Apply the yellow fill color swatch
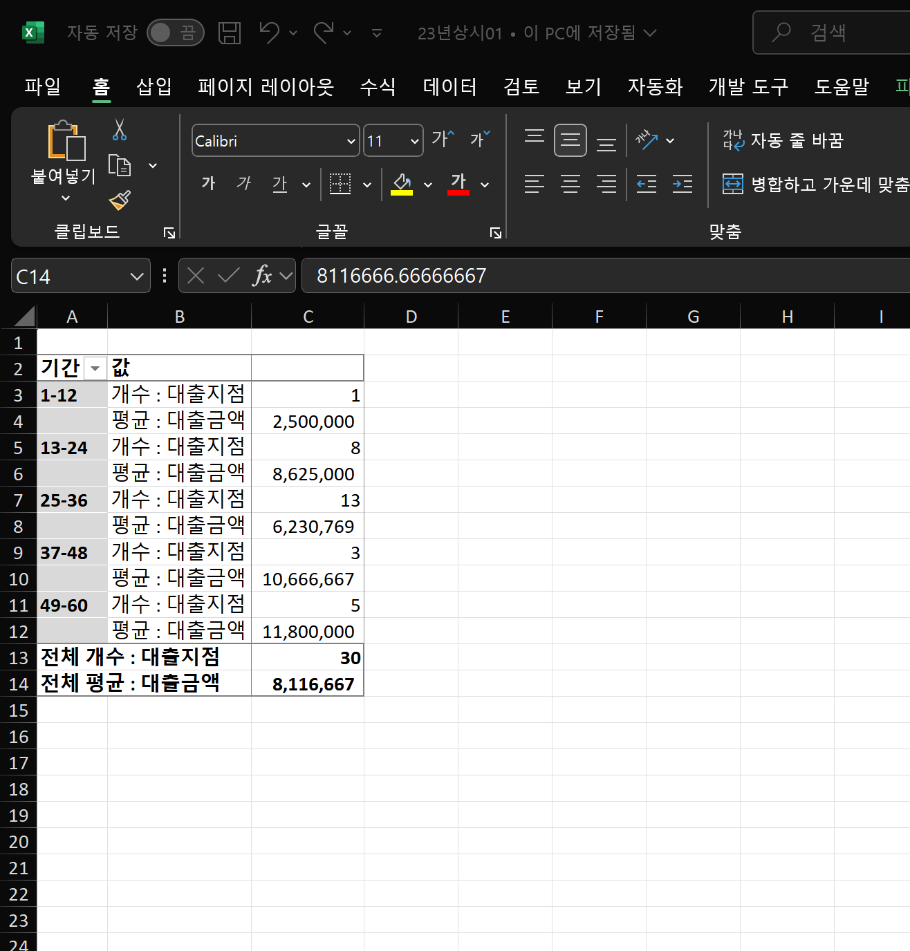Screen dimensions: 910x951 402,184
